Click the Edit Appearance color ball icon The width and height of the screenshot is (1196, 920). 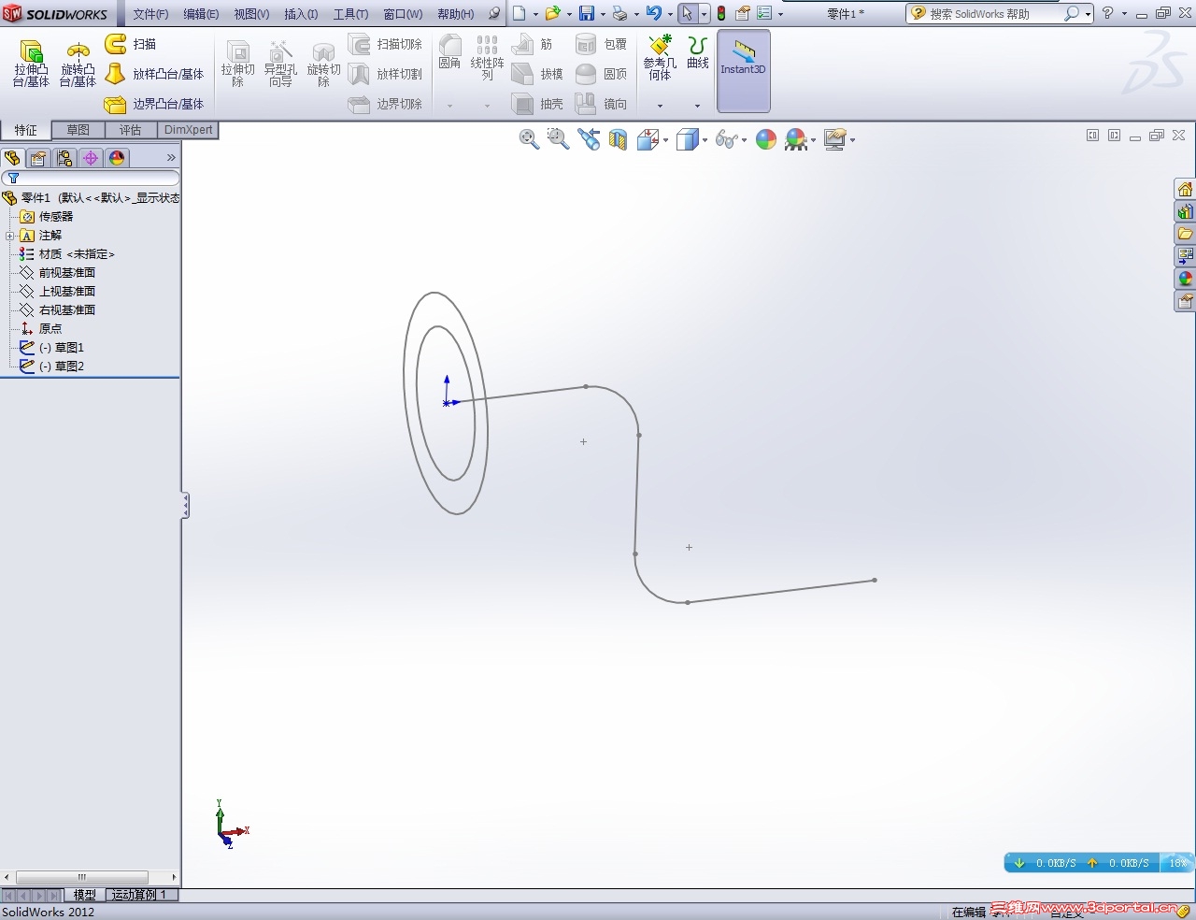tap(766, 139)
